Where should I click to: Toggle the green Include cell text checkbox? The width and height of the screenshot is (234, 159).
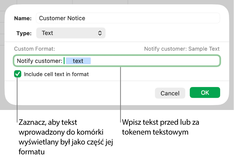[18, 74]
